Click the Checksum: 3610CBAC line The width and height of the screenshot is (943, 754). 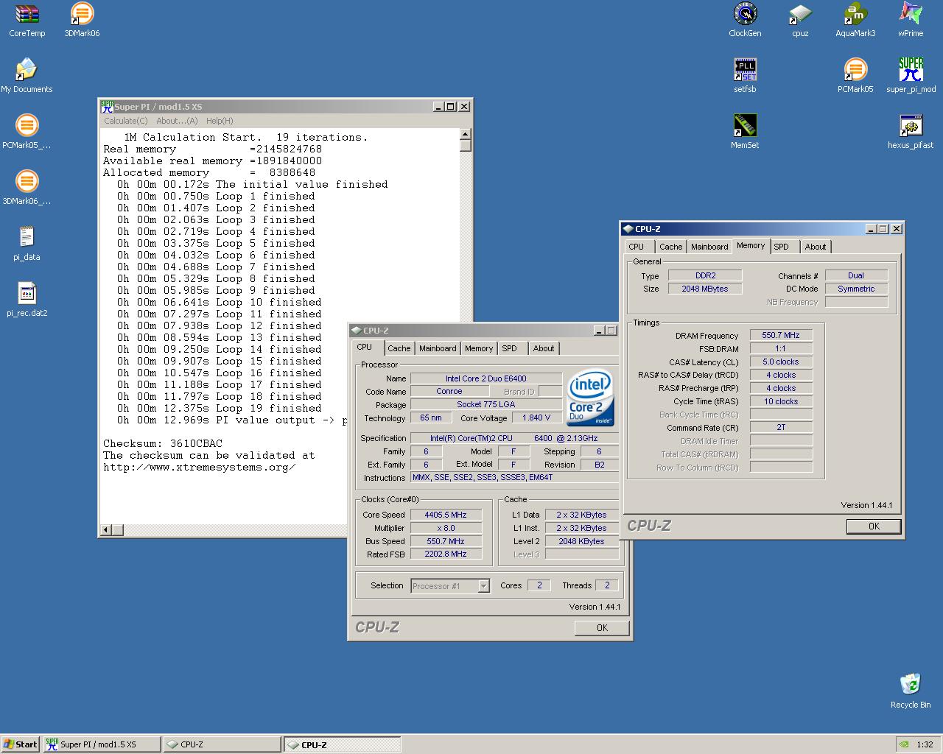[163, 443]
